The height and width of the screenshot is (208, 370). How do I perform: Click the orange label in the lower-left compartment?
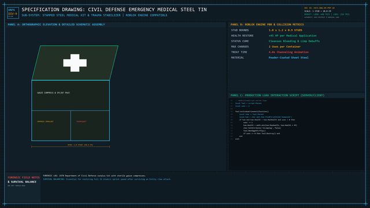[x=45, y=121]
